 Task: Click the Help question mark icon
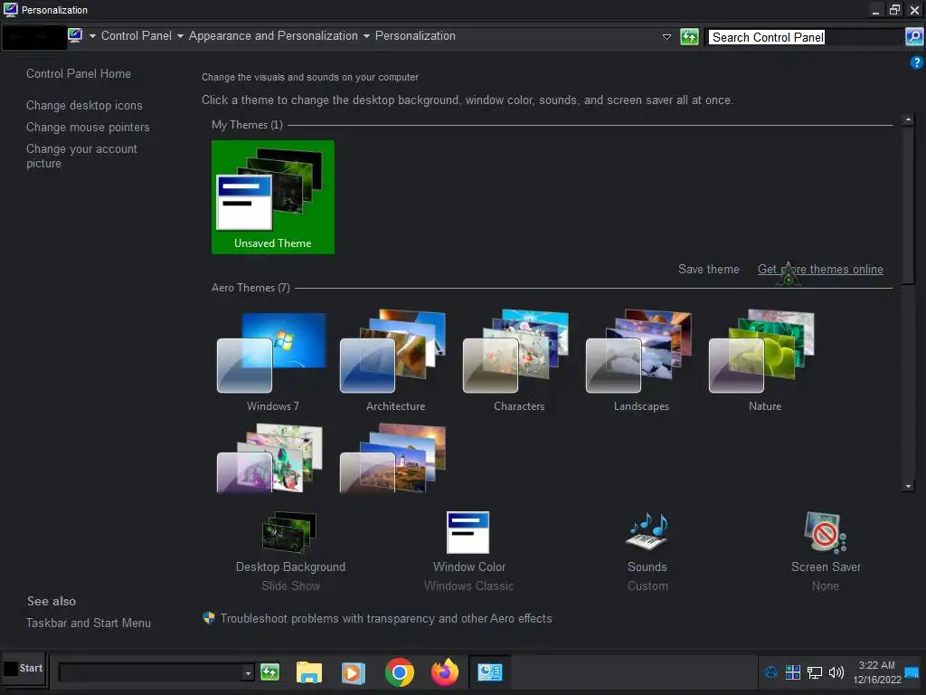pyautogui.click(x=916, y=62)
